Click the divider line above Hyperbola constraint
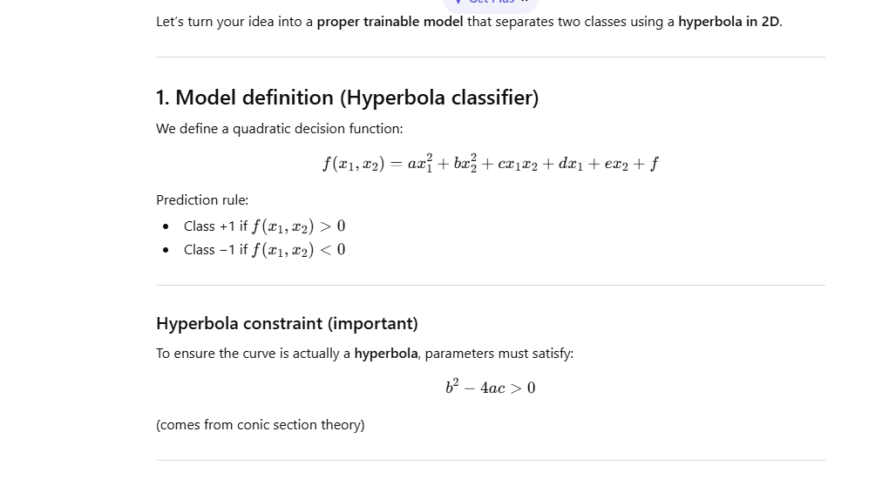The height and width of the screenshot is (479, 882). point(490,285)
